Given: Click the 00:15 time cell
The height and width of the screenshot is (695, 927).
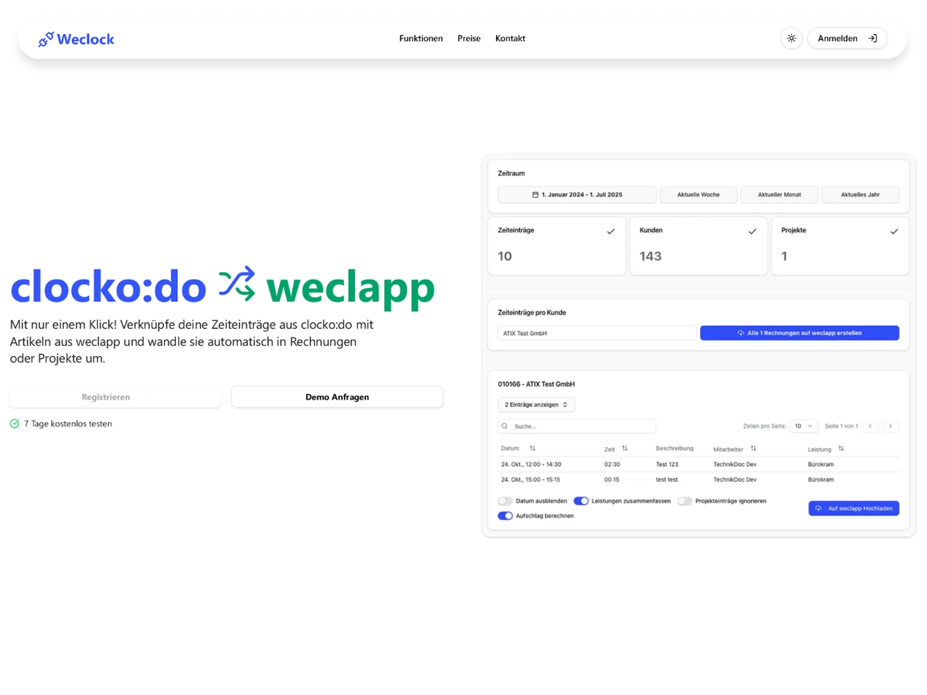Looking at the screenshot, I should pyautogui.click(x=611, y=480).
